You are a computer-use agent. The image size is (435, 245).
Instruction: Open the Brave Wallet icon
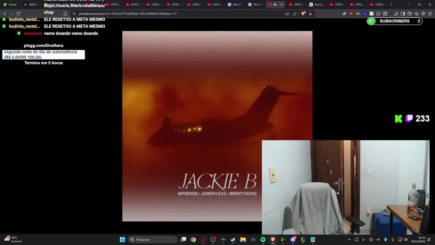pyautogui.click(x=410, y=14)
